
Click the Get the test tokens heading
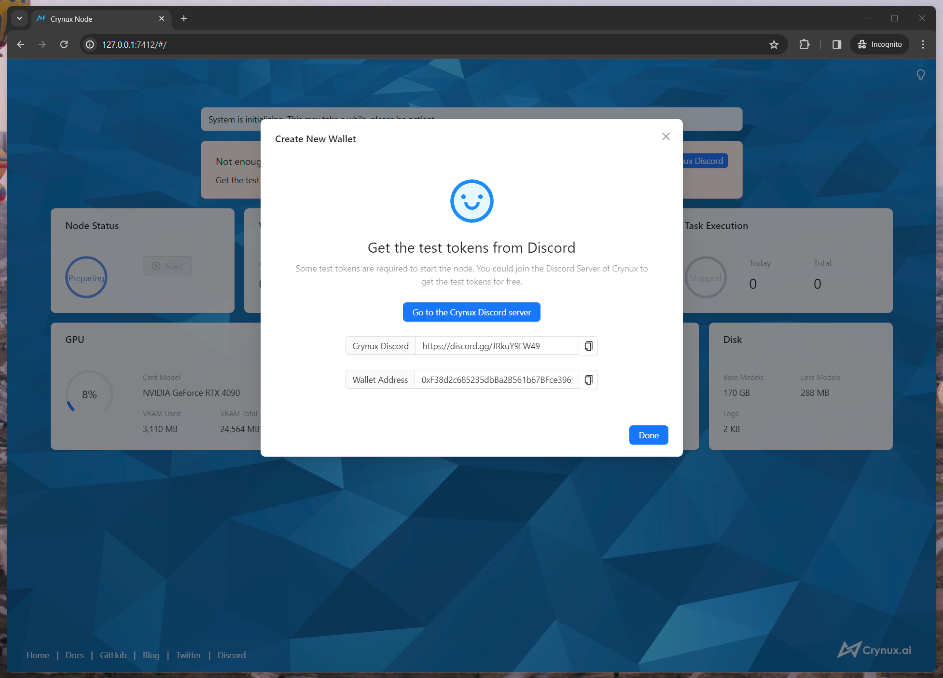pyautogui.click(x=471, y=247)
